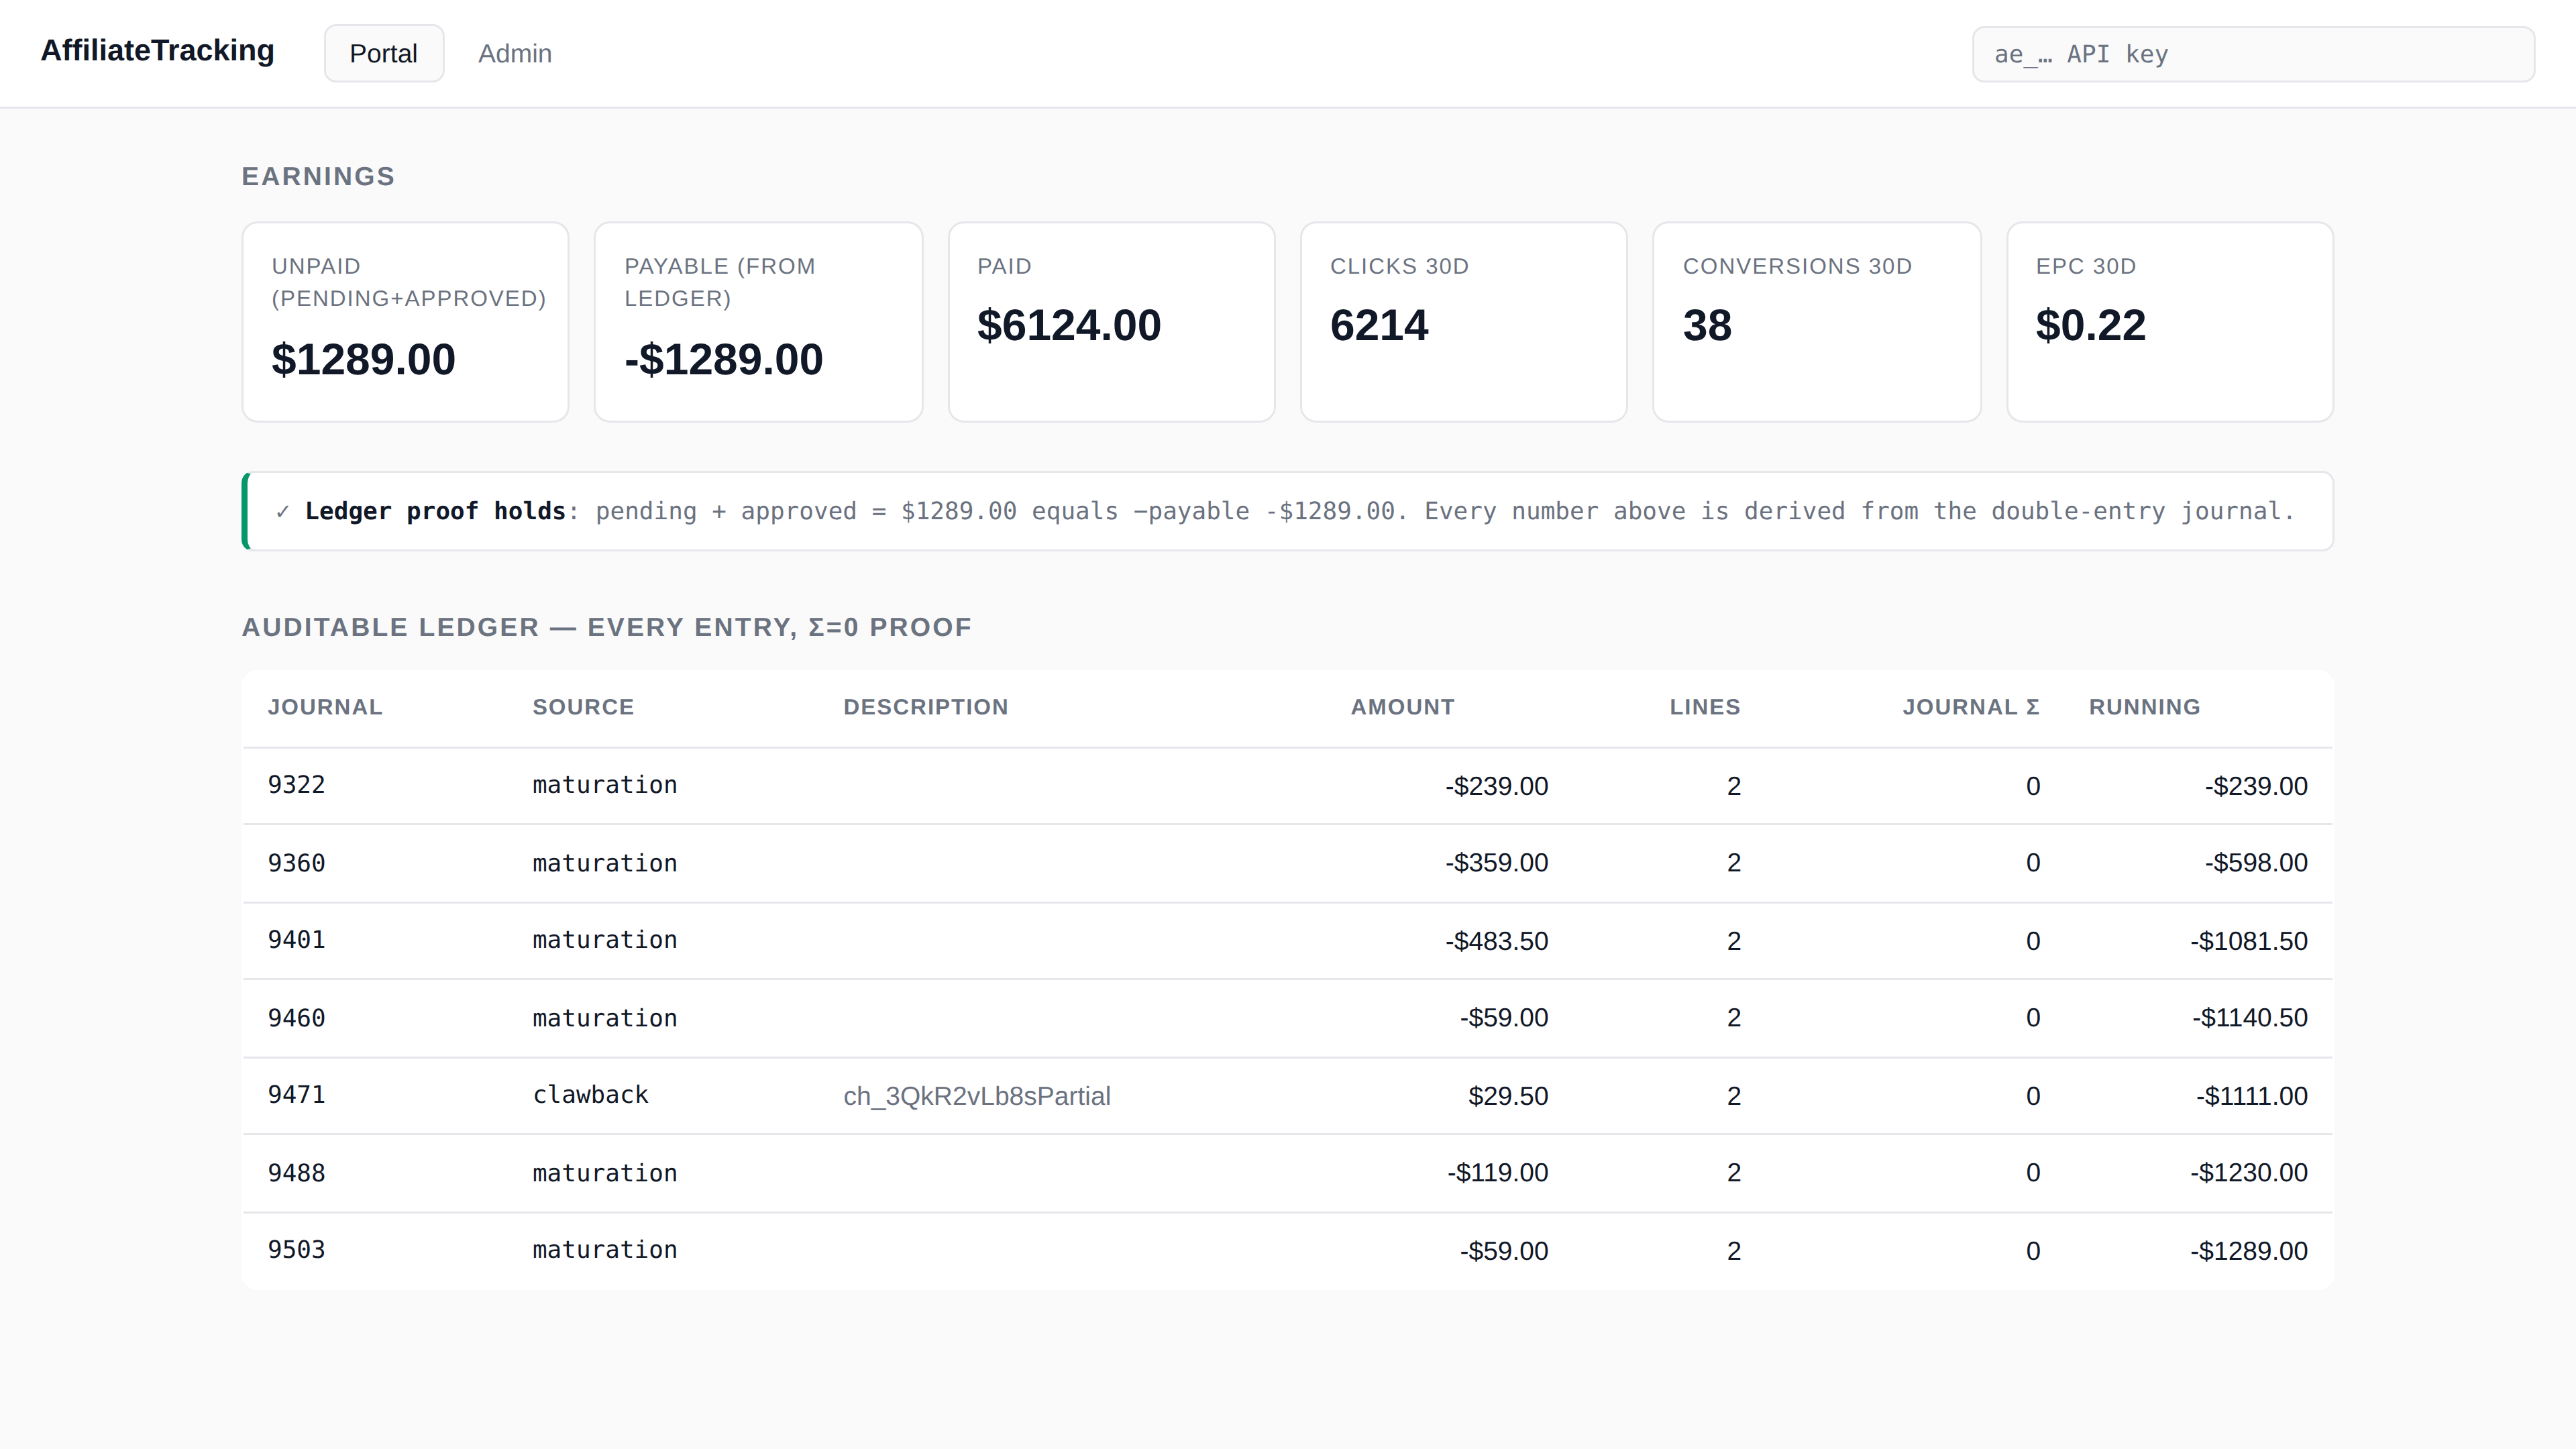Click running balance -$1230.00

click(x=2249, y=1173)
